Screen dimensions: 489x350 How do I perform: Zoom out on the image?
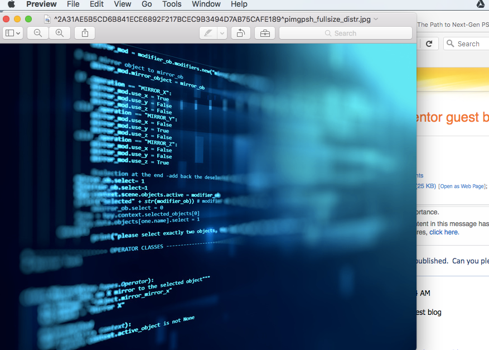click(38, 33)
